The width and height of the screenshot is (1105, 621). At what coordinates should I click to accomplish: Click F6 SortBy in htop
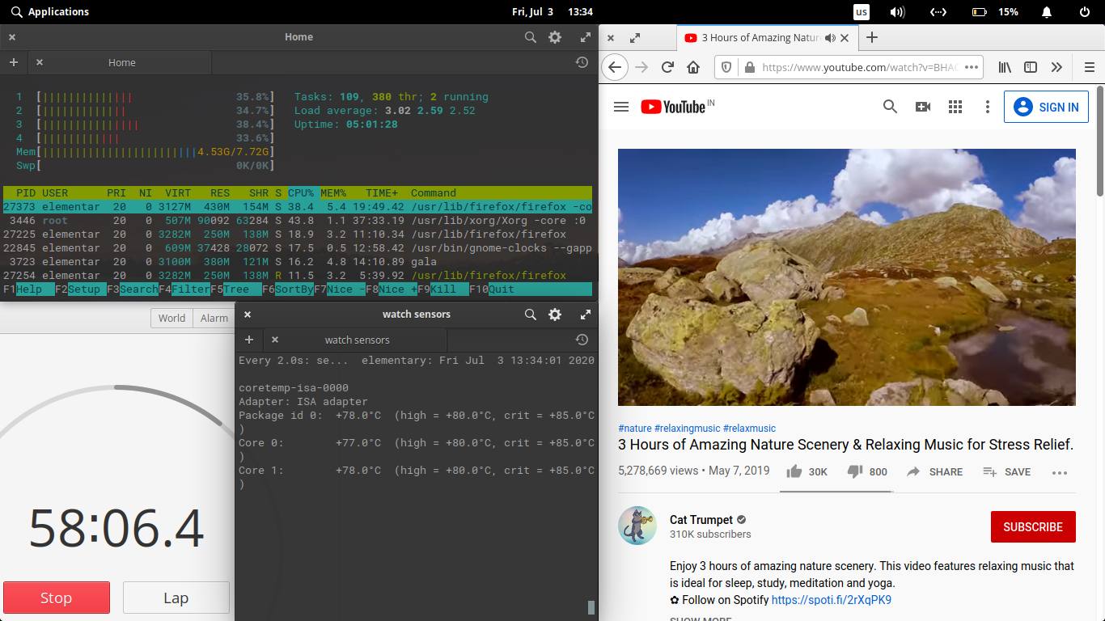288,289
